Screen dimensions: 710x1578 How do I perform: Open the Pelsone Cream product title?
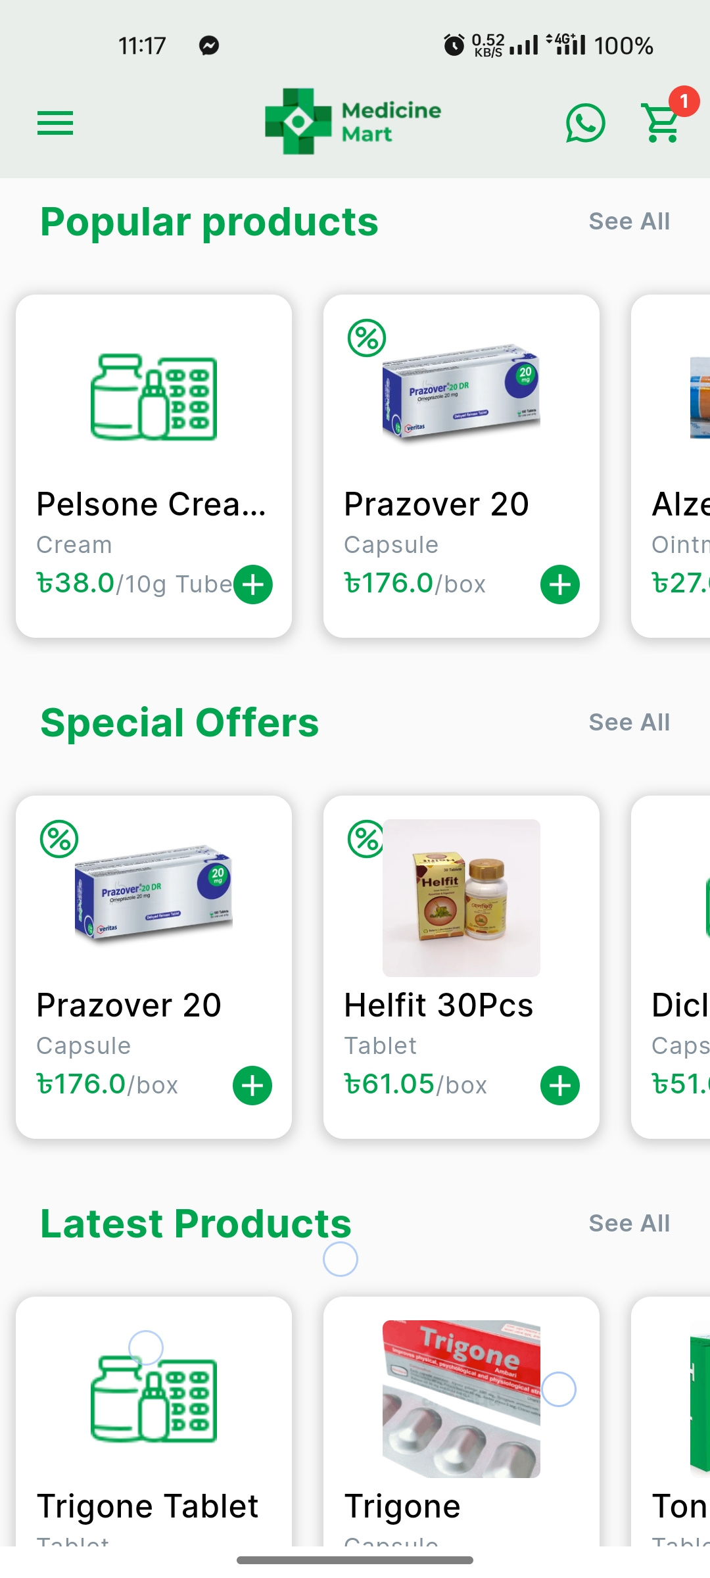click(151, 504)
